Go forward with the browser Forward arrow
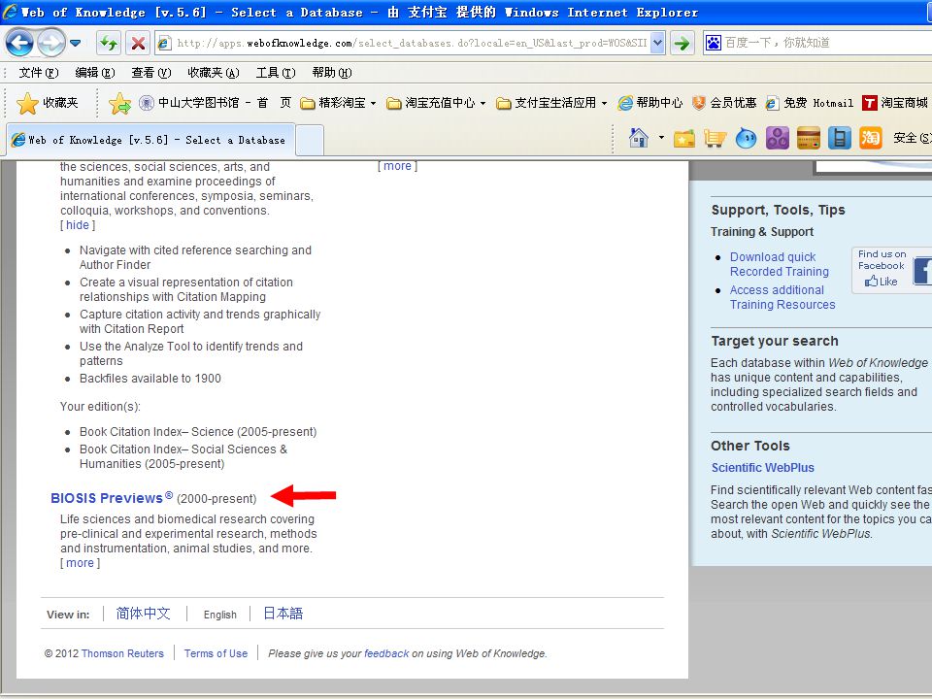Image resolution: width=932 pixels, height=699 pixels. point(51,43)
